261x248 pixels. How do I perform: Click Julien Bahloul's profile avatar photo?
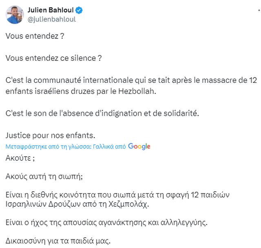(14, 14)
